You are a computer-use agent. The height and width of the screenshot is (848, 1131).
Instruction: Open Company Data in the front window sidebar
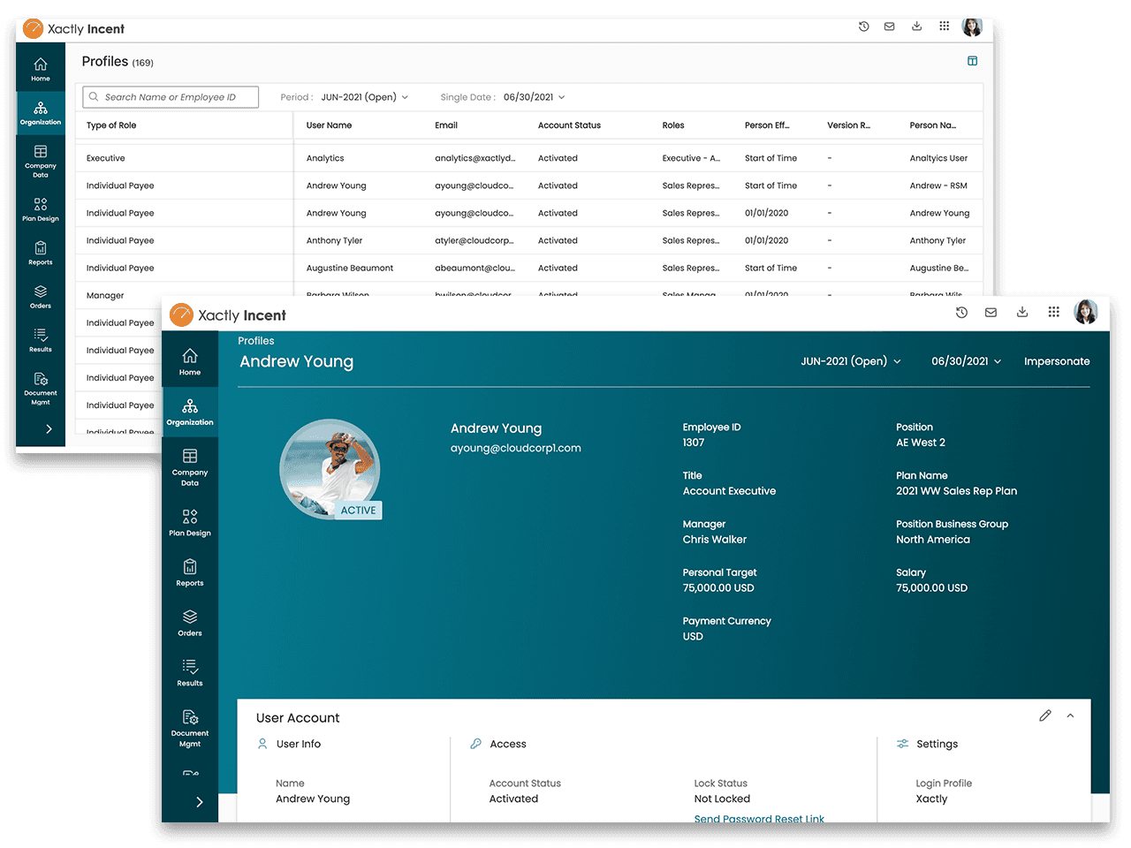tap(190, 466)
